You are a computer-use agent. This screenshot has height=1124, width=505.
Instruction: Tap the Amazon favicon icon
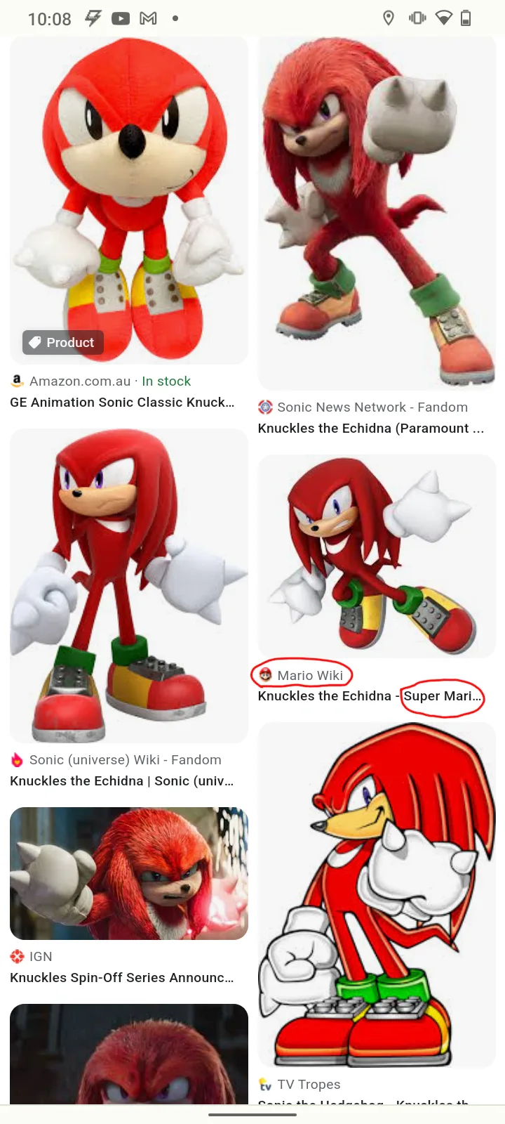coord(17,381)
